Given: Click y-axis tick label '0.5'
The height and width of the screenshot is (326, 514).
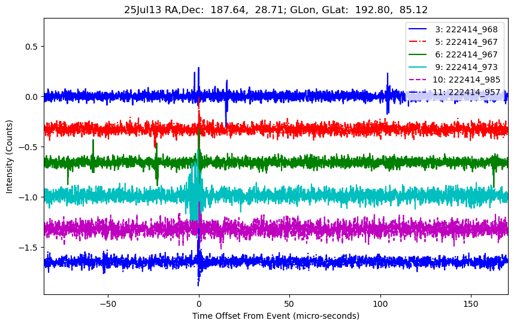Looking at the screenshot, I should click(32, 47).
